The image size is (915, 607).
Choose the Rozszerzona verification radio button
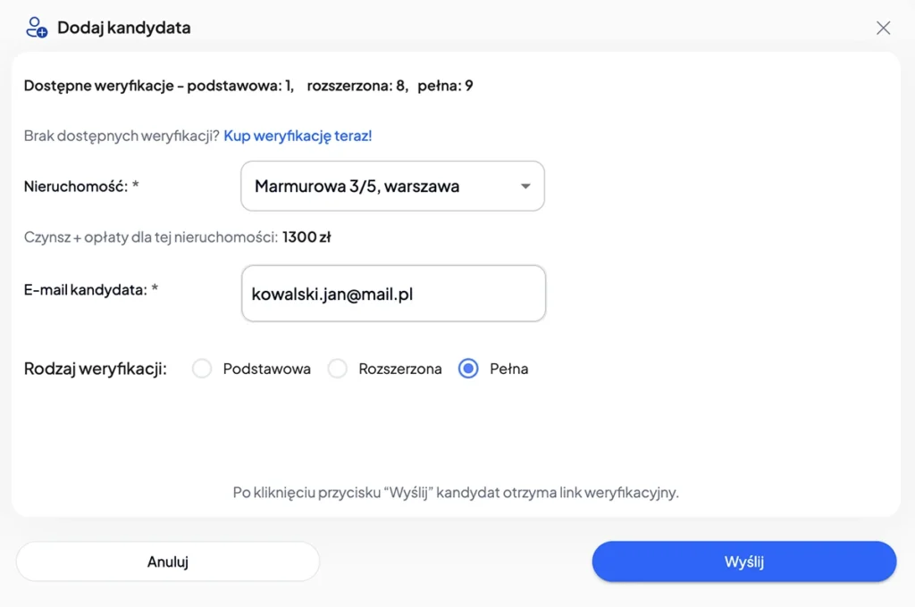click(338, 369)
